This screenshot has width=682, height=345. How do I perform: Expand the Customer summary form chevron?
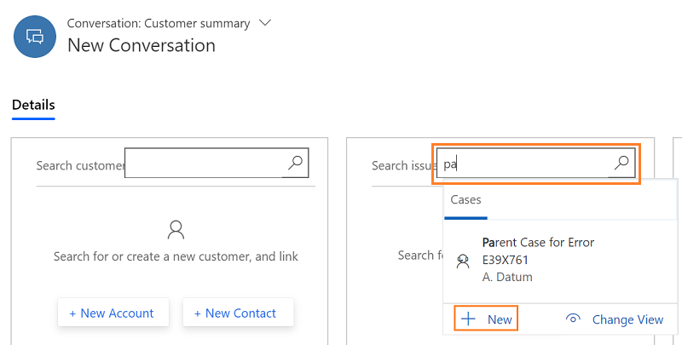click(265, 23)
